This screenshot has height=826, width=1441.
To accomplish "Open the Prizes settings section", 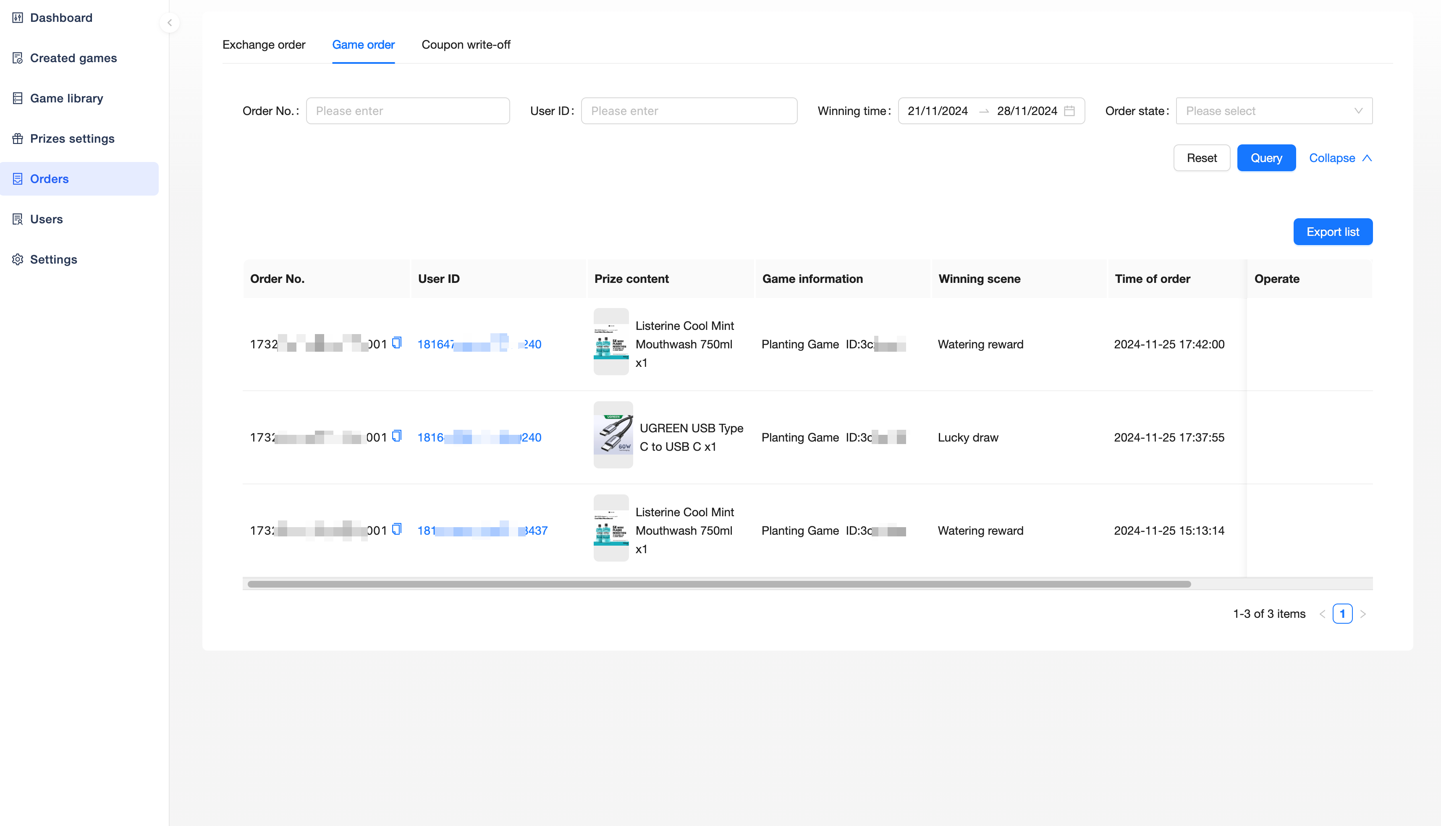I will point(72,139).
